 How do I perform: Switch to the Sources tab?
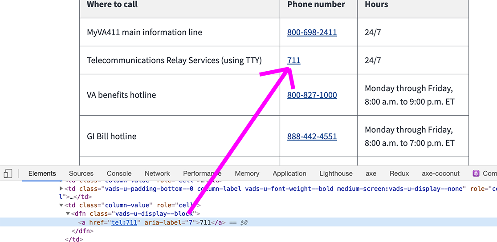tap(81, 173)
